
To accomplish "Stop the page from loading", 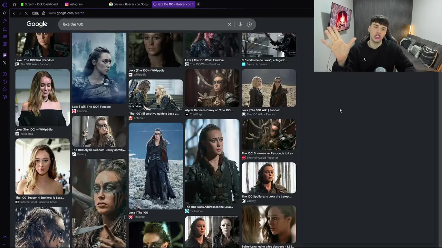I will [x=27, y=13].
